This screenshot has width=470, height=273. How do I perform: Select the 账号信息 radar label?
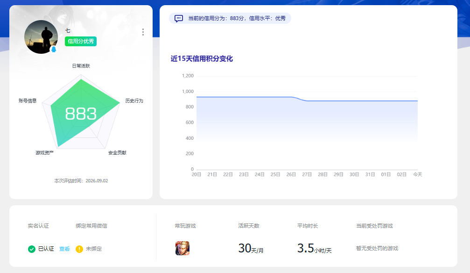tap(28, 101)
